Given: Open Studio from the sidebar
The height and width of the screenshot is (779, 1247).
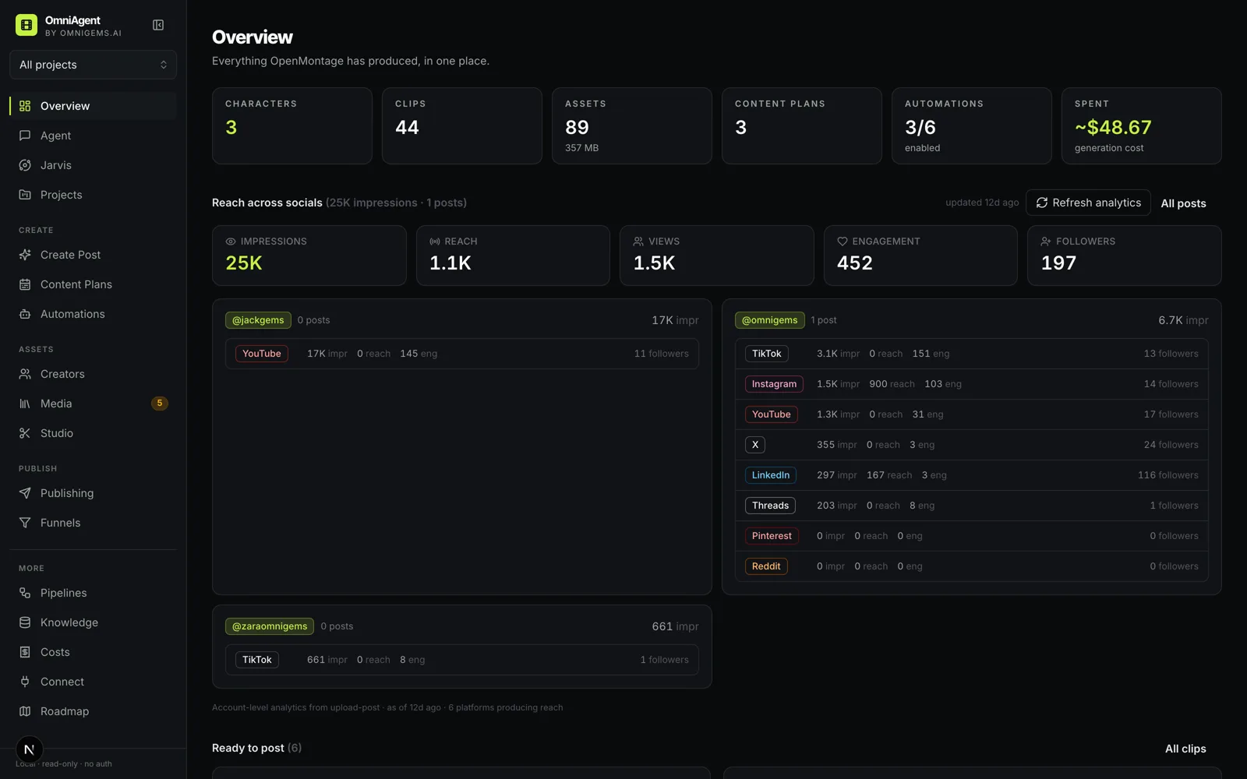Looking at the screenshot, I should pos(93,433).
